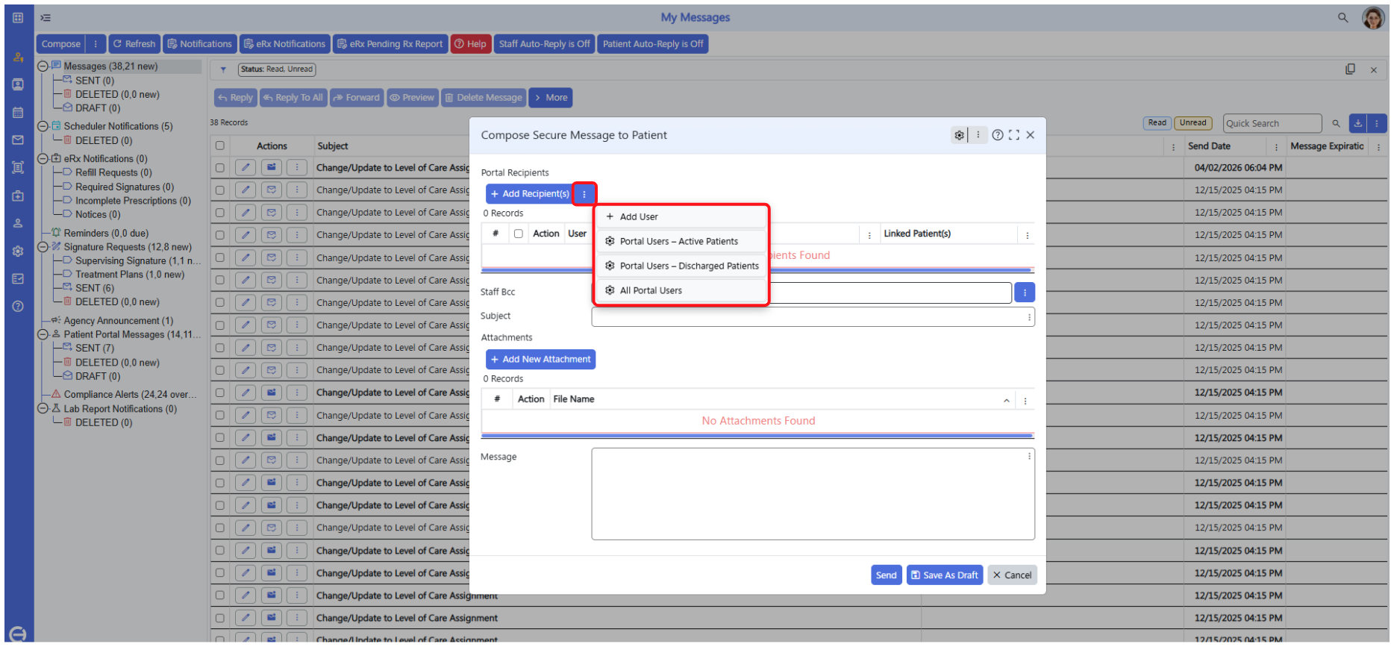Screen dimensions: 1394x647
Task: Close the Compose Secure Message dialog
Action: [1030, 135]
